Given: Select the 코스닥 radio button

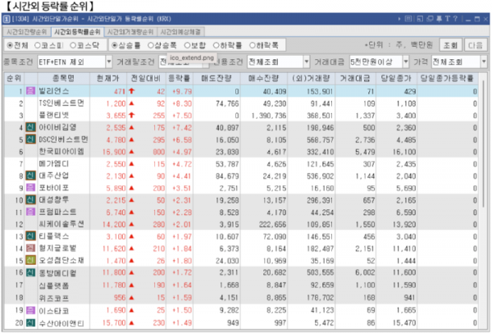Looking at the screenshot, I should click(x=73, y=45).
